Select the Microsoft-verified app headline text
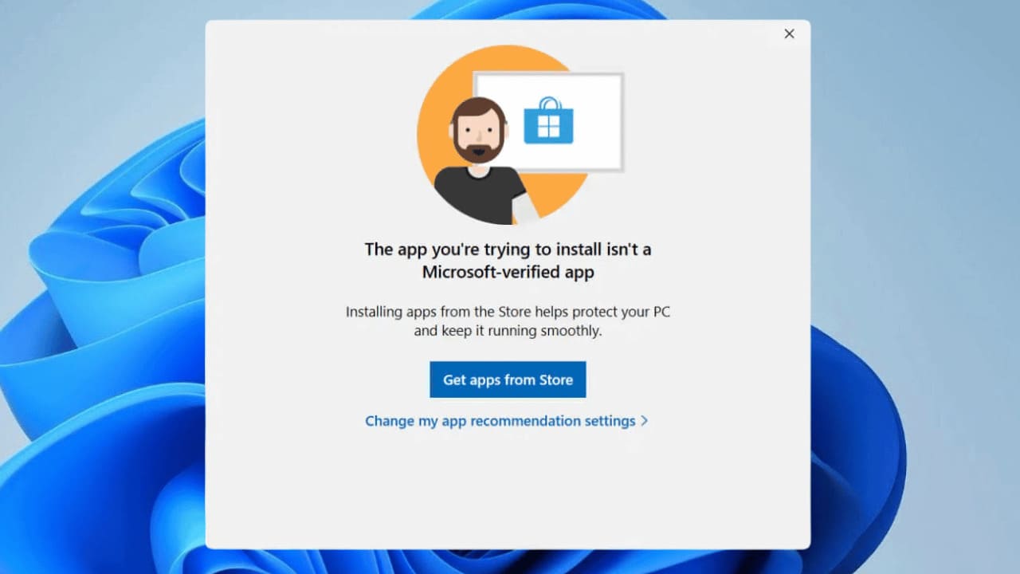This screenshot has height=574, width=1020. 508,260
